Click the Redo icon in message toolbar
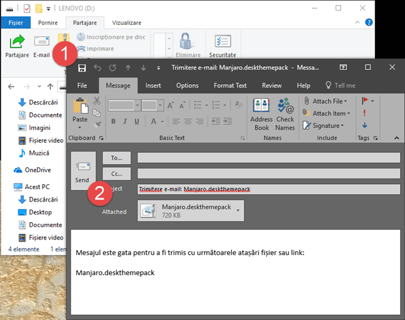This screenshot has height=320, width=405. (x=112, y=68)
